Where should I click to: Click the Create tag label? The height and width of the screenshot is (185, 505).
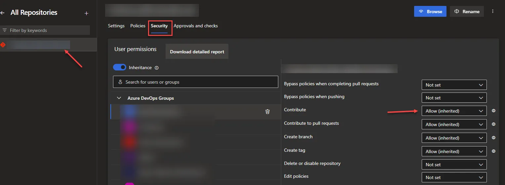click(x=295, y=150)
